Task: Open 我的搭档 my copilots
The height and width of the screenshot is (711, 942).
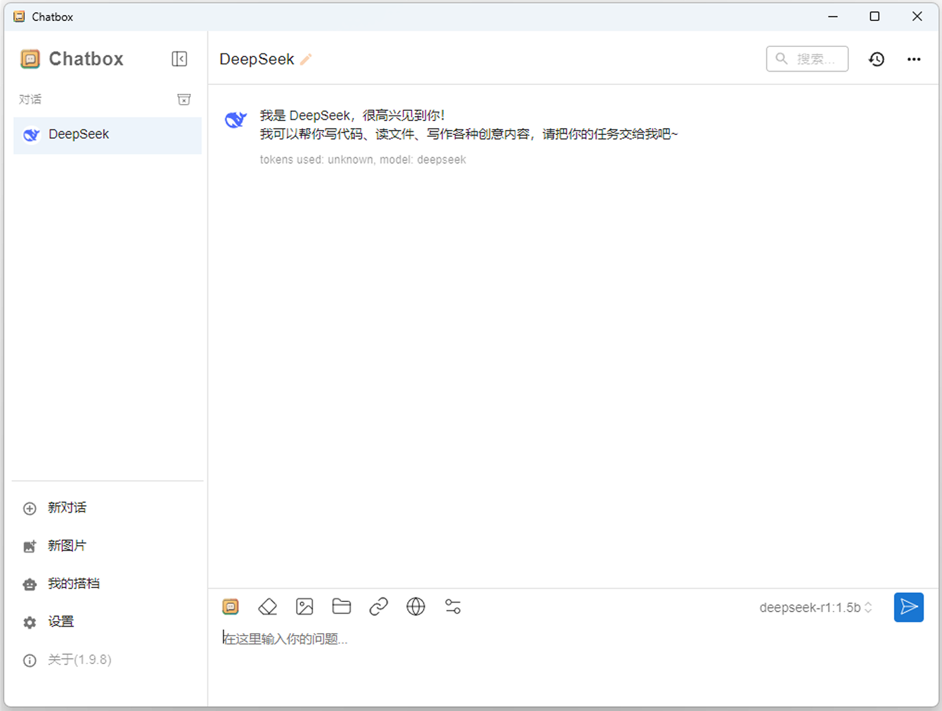Action: pyautogui.click(x=73, y=584)
